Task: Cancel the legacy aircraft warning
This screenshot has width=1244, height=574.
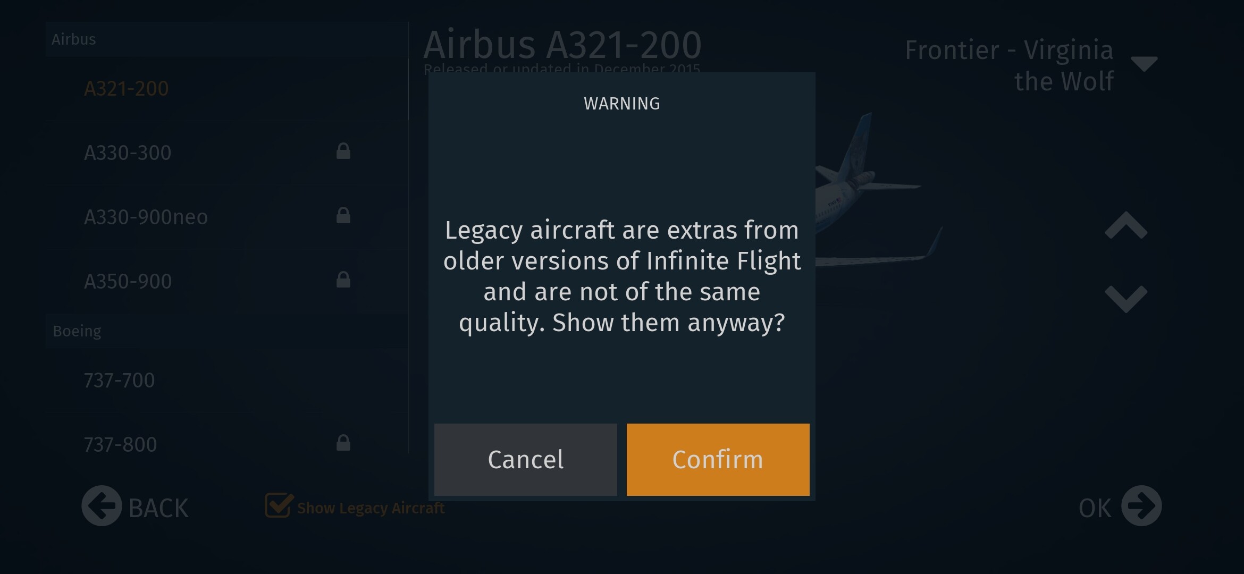Action: [526, 460]
